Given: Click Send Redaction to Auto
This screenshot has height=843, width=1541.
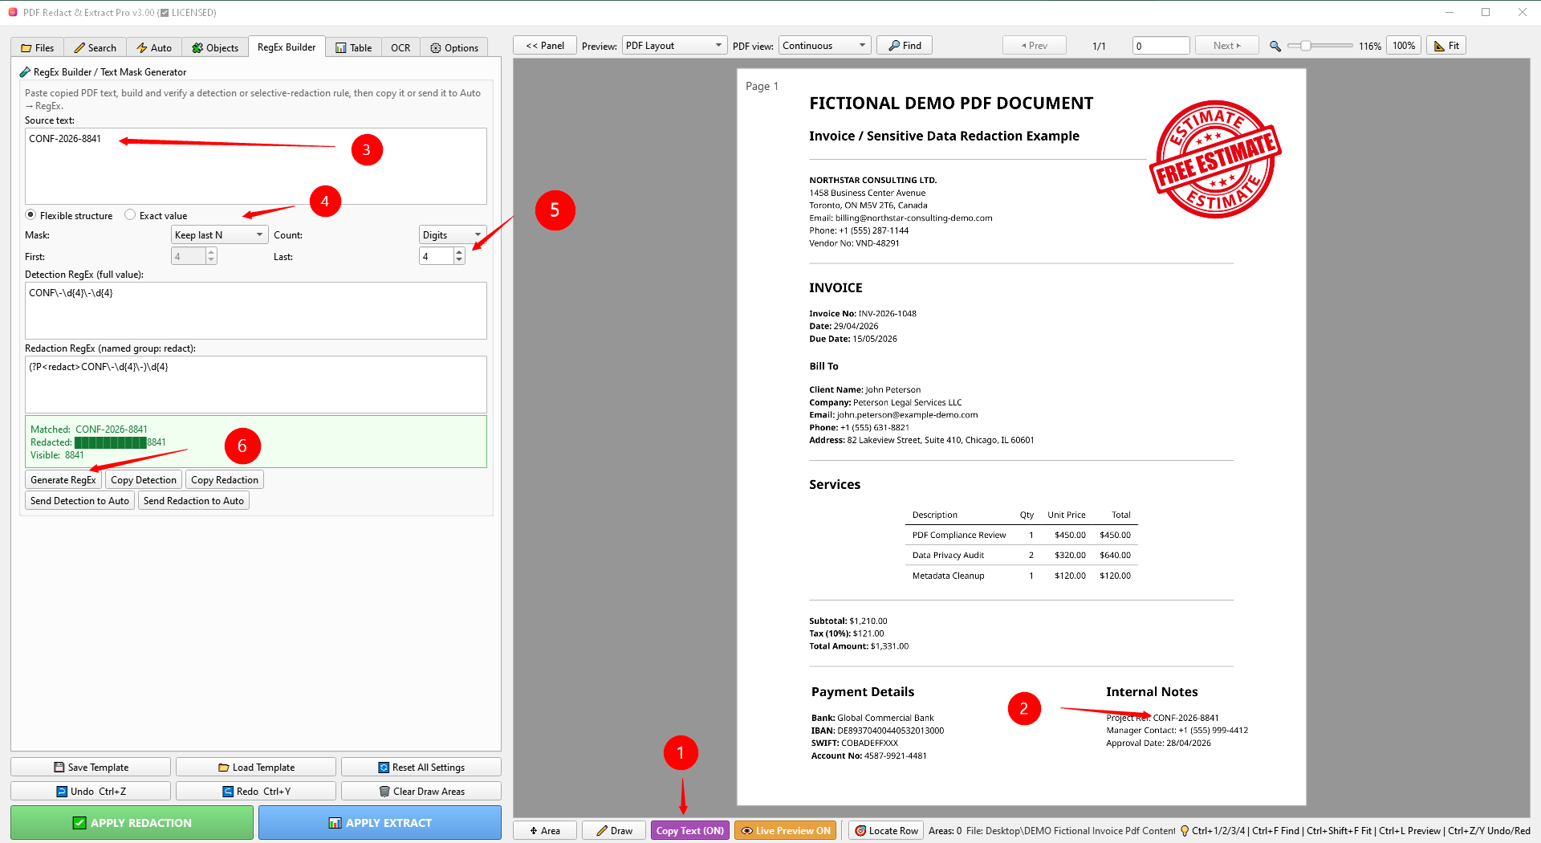Looking at the screenshot, I should pos(193,501).
